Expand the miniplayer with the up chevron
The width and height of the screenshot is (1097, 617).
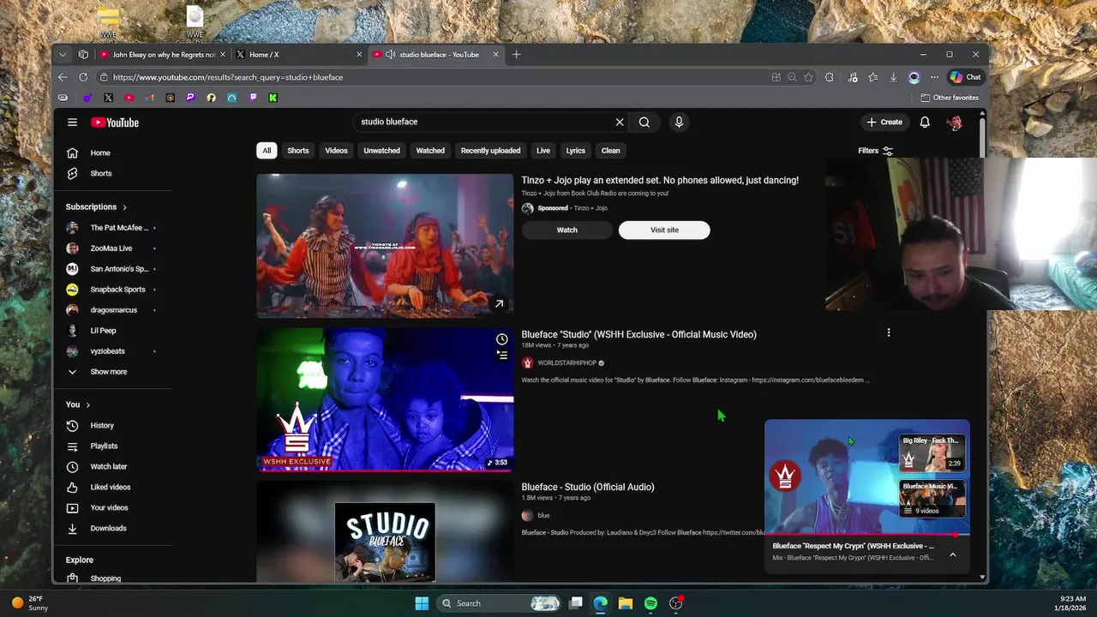pyautogui.click(x=952, y=554)
